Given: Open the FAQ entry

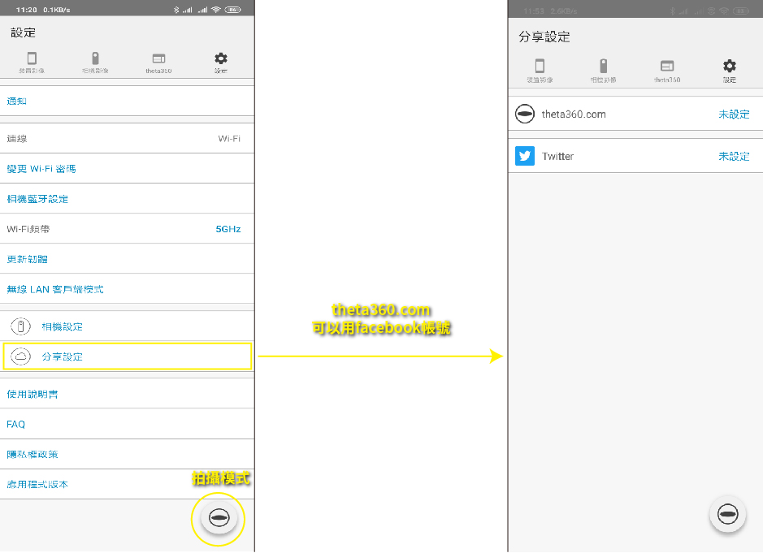Looking at the screenshot, I should (x=16, y=424).
